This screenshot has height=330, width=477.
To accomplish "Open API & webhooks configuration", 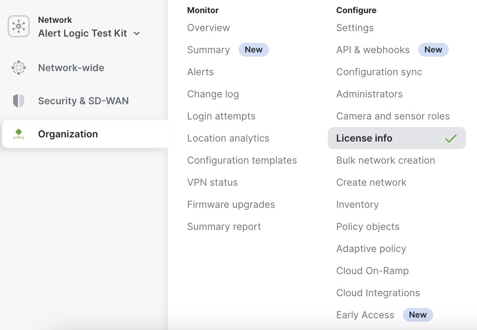I will tap(373, 50).
